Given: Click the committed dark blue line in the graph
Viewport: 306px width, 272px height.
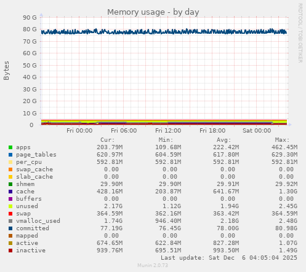Looking at the screenshot, I should [164, 32].
